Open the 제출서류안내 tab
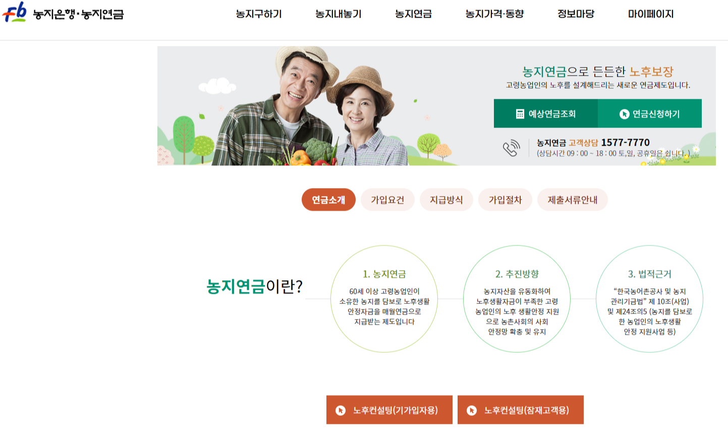The height and width of the screenshot is (438, 728). tap(573, 200)
